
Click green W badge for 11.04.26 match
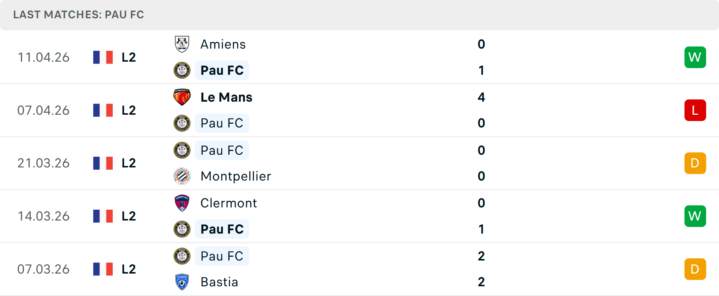tap(695, 57)
